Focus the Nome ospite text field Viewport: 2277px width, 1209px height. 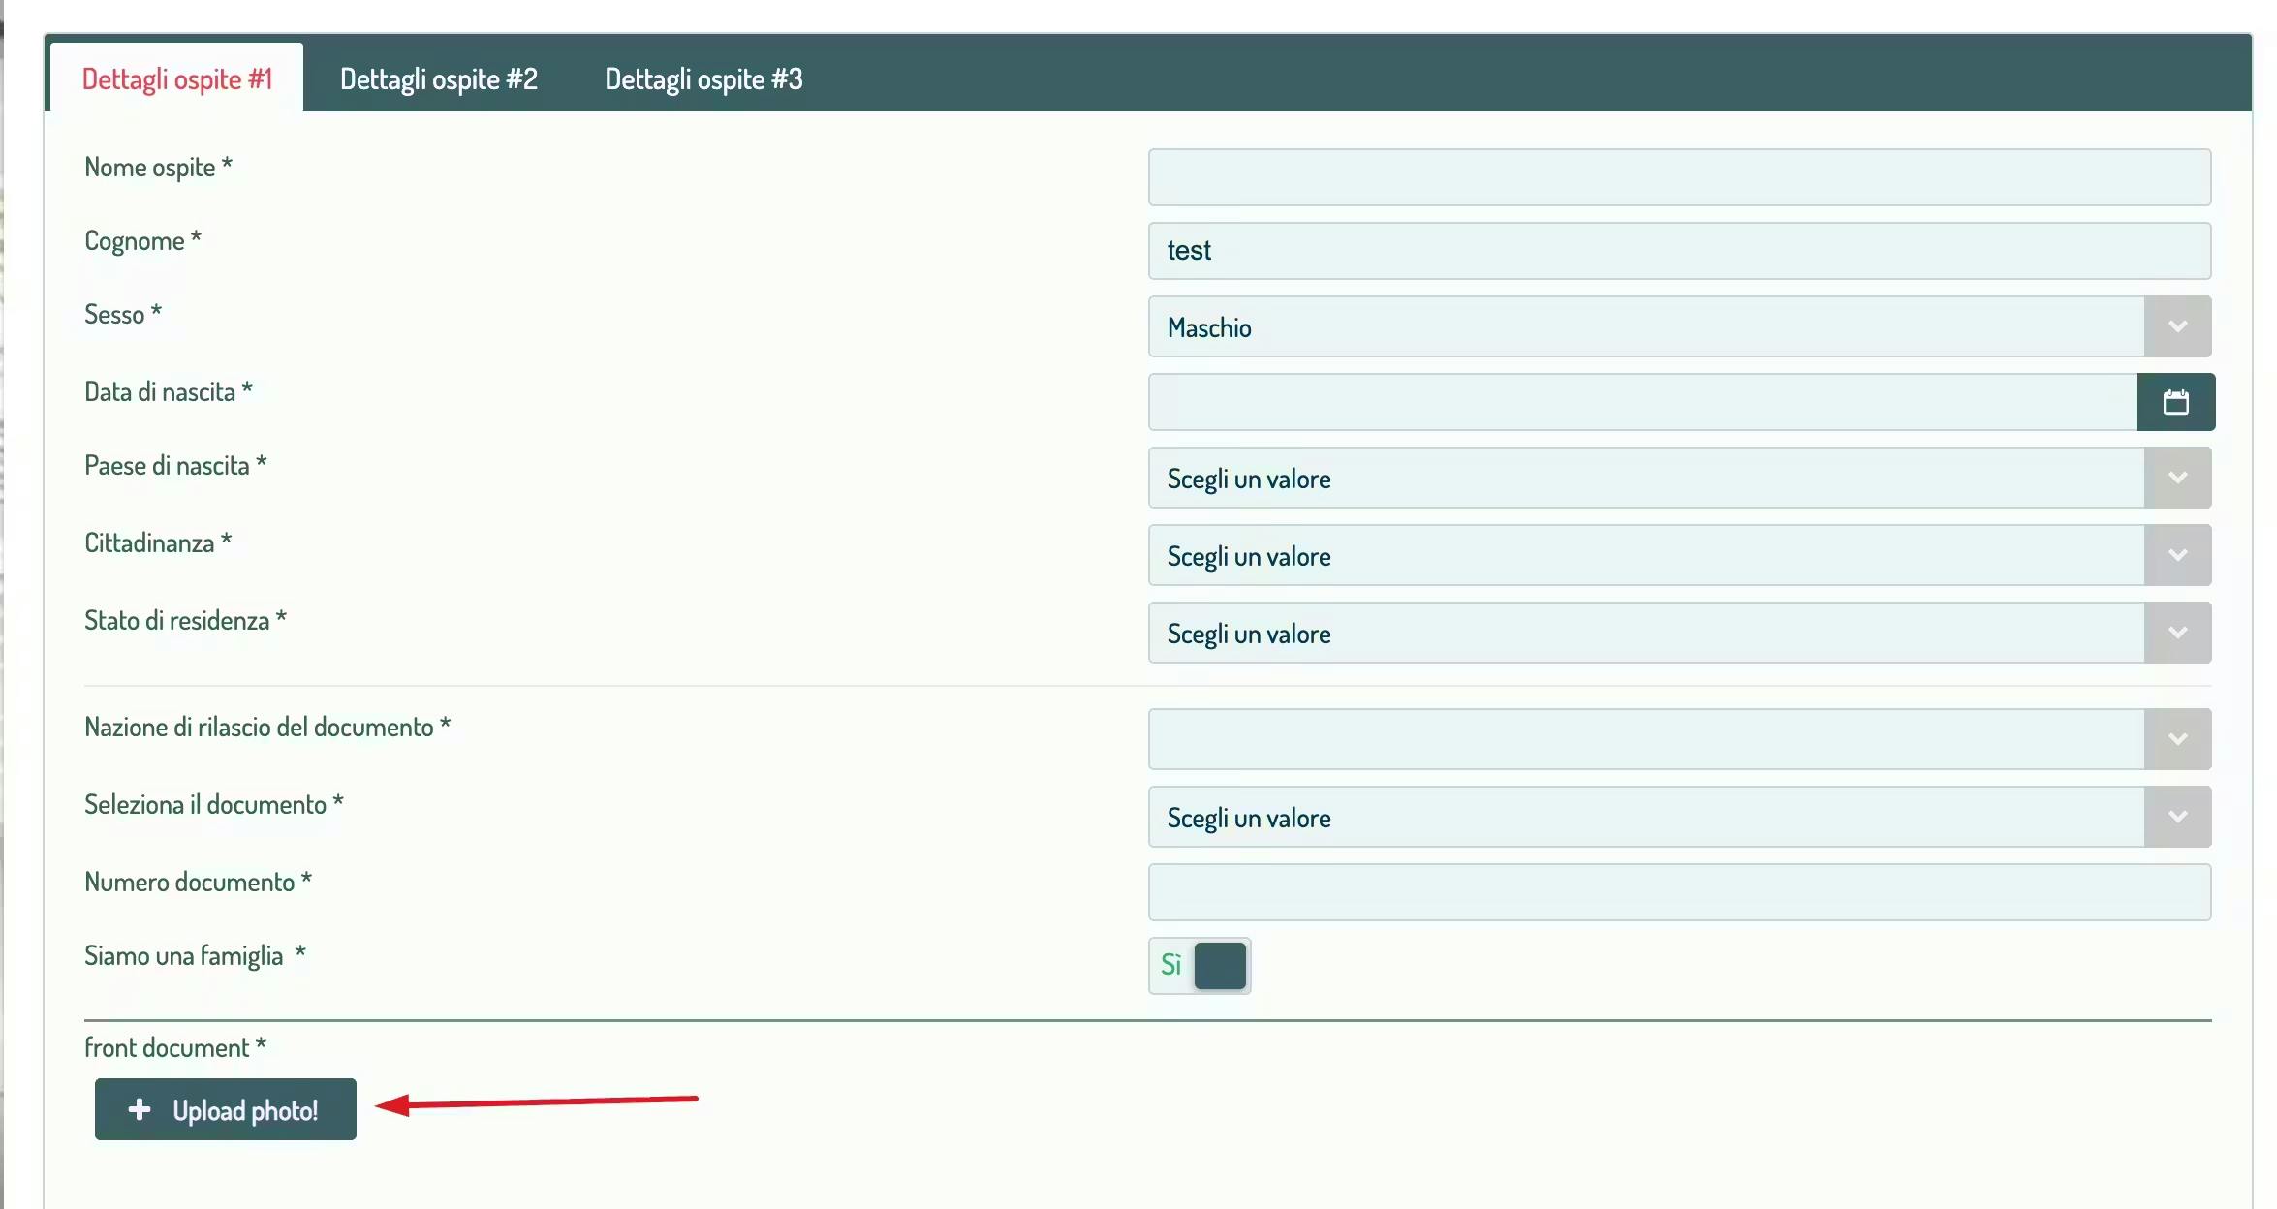pos(1678,177)
